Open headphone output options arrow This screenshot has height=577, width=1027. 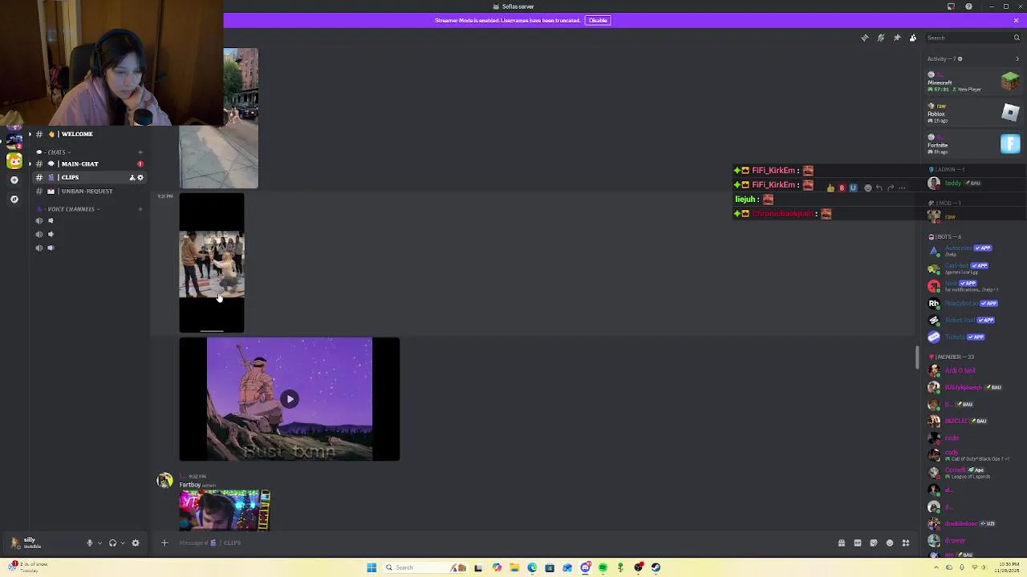122,543
